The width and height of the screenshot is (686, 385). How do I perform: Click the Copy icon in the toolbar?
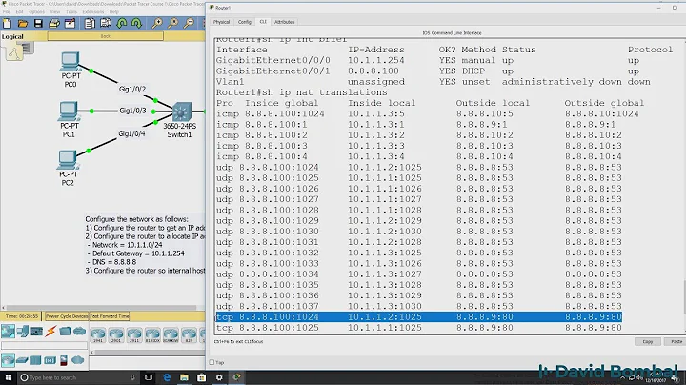pos(90,23)
